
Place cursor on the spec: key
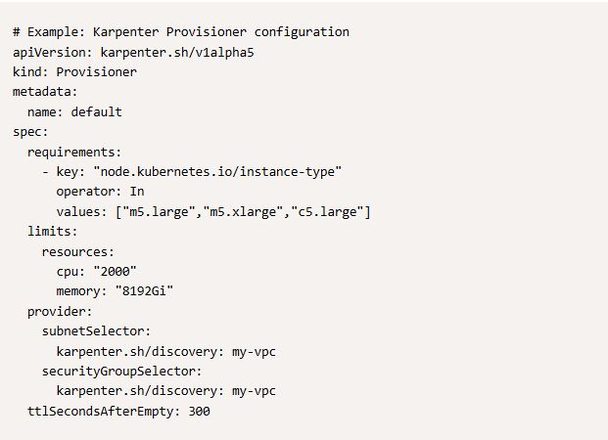(x=30, y=131)
